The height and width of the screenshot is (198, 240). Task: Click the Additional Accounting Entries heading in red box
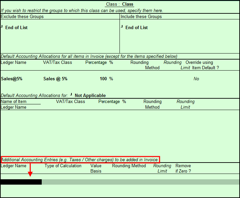pos(80,160)
